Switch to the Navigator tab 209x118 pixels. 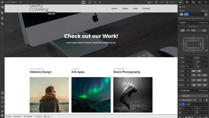[193, 2]
